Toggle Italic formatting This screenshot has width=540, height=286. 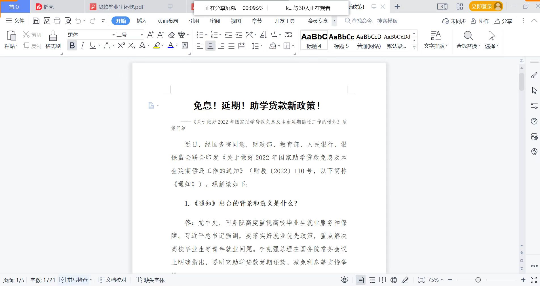point(83,45)
